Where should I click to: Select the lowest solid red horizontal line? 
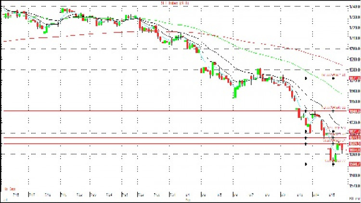pyautogui.click(x=175, y=144)
